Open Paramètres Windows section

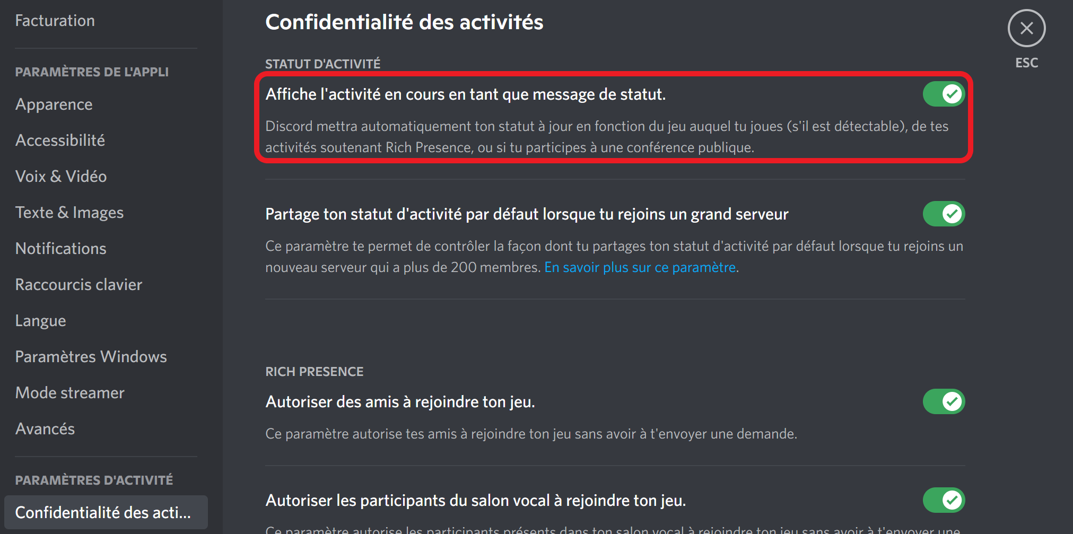pos(91,357)
